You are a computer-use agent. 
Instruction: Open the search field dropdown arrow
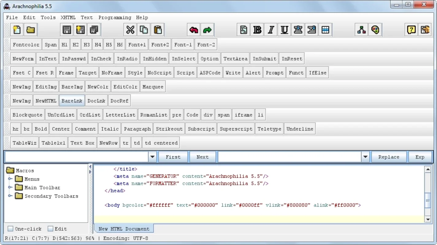152,157
